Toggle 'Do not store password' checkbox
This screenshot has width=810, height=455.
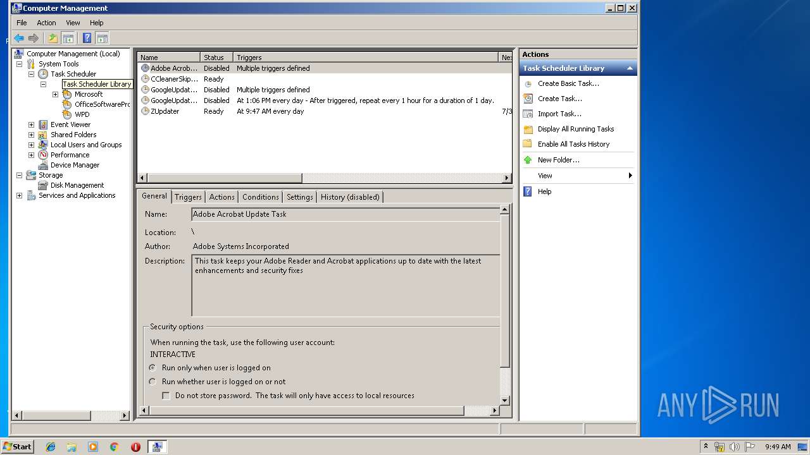[x=166, y=396]
